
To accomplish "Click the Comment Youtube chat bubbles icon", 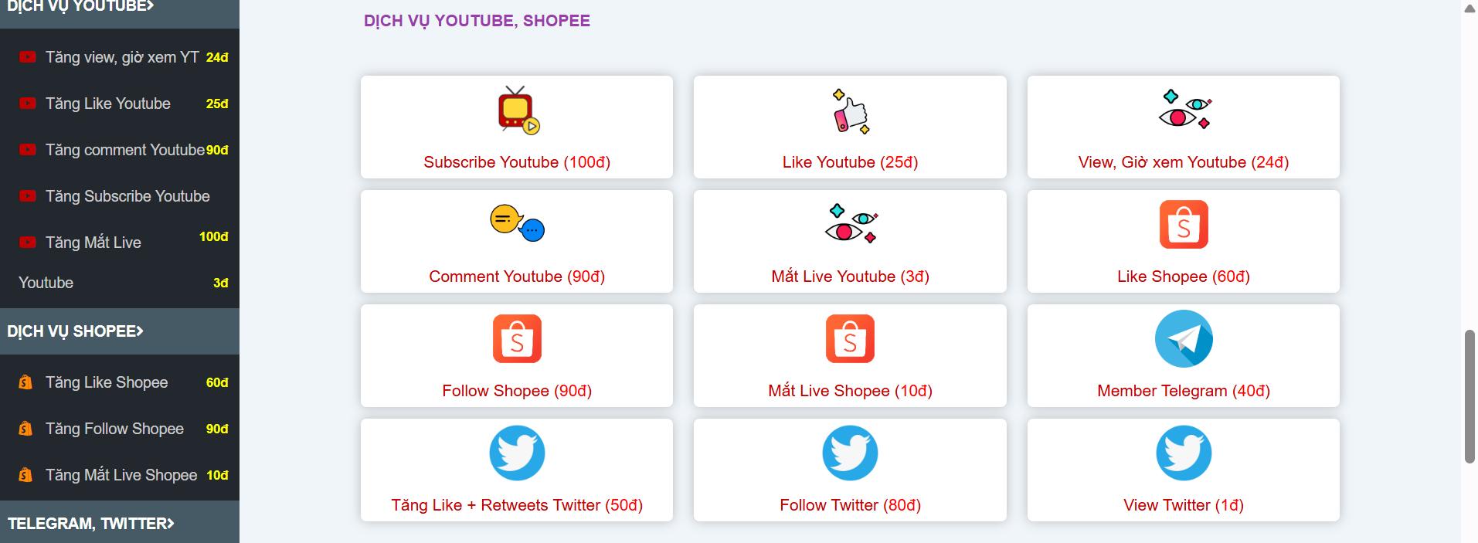I will click(517, 223).
